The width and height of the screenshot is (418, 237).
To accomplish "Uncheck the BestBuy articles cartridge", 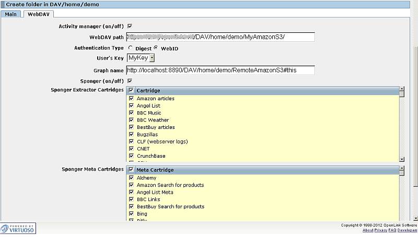I will tap(131, 127).
